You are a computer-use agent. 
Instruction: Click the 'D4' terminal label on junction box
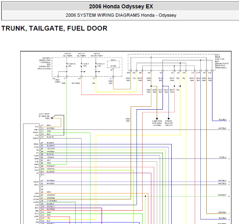click(x=184, y=73)
